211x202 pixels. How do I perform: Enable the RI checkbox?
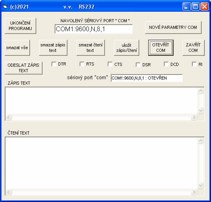tap(194, 64)
